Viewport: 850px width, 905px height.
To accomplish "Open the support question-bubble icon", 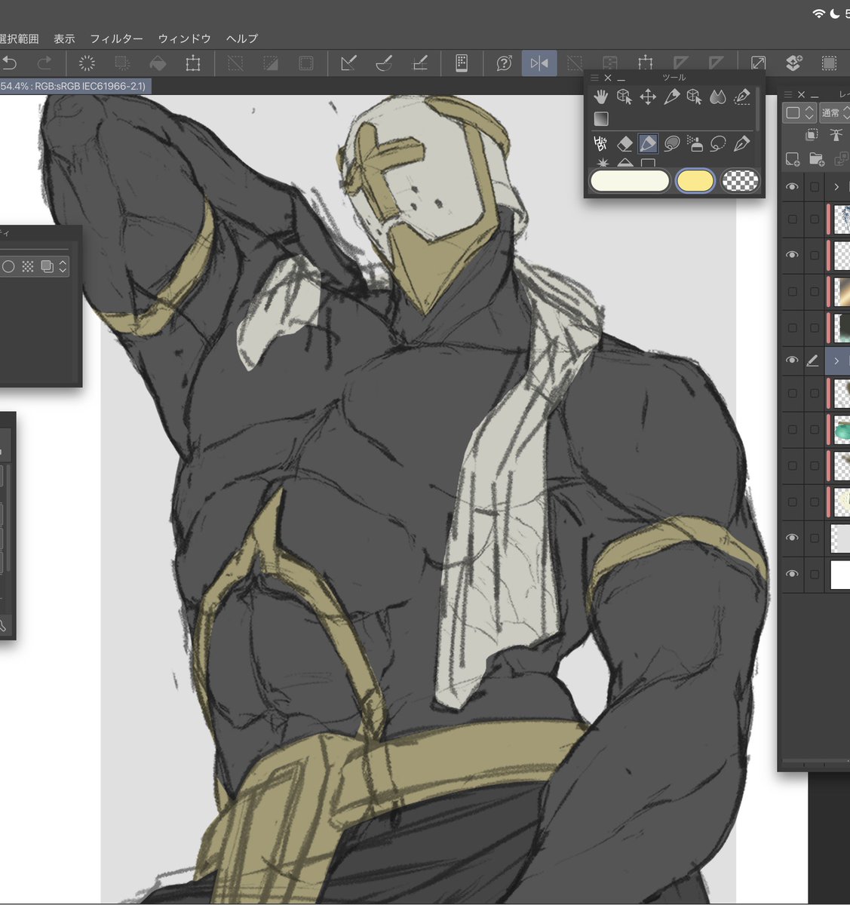I will pyautogui.click(x=504, y=63).
